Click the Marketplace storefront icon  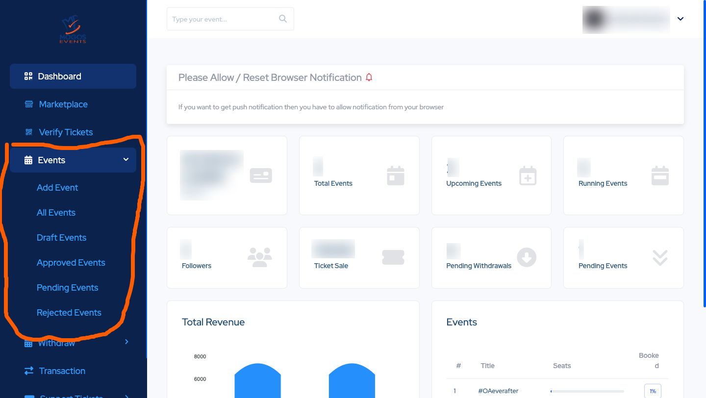click(28, 104)
